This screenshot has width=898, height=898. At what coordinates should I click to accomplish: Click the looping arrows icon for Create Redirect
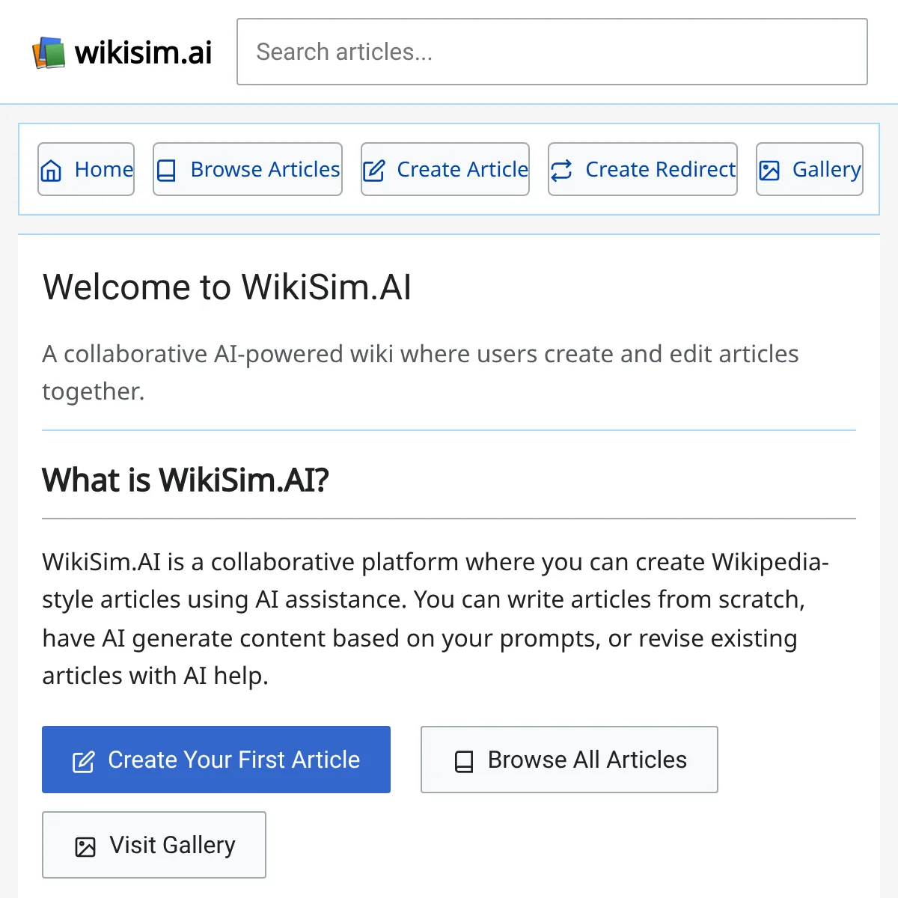pos(561,171)
